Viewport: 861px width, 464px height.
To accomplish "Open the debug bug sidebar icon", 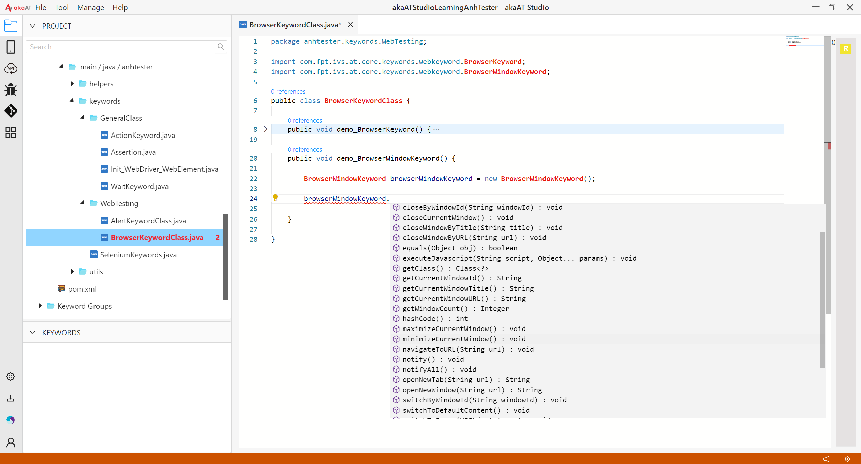I will click(x=11, y=90).
